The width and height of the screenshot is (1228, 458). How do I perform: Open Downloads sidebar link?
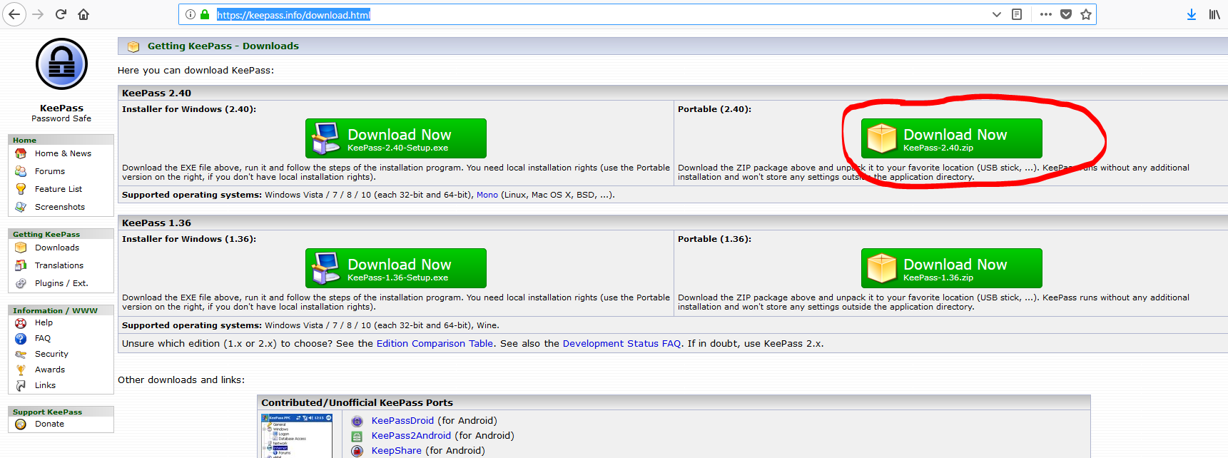[x=57, y=248]
